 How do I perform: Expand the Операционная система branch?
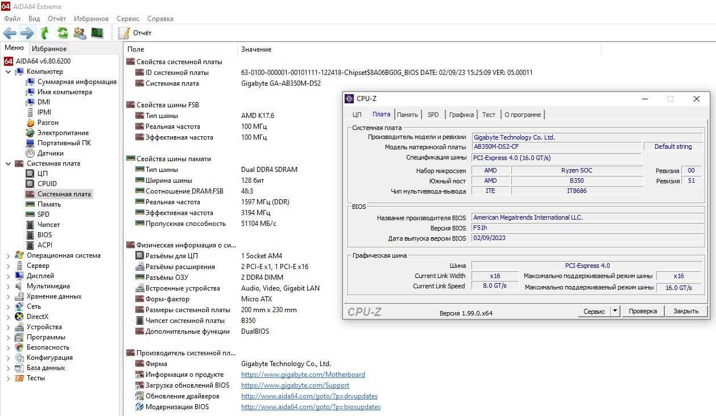pyautogui.click(x=8, y=255)
